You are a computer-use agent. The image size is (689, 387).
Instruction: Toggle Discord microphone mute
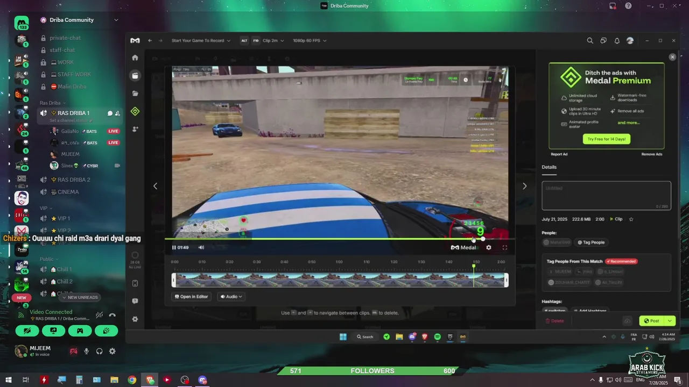coord(86,351)
